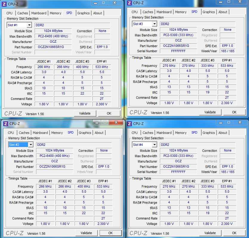Open Caches tab in Slot #3 window
The image size is (249, 238).
pos(148,12)
